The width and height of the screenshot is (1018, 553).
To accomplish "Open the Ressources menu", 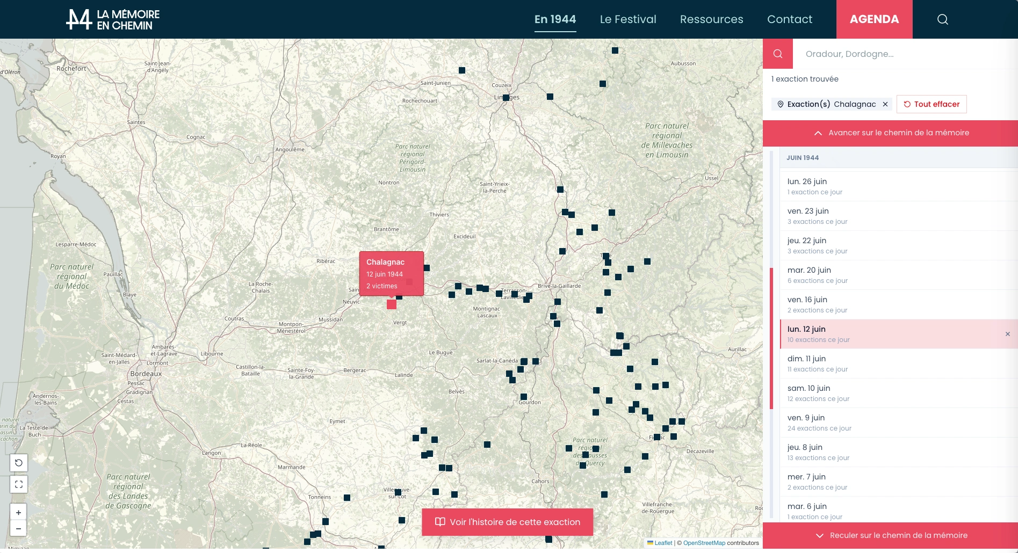I will pos(712,19).
